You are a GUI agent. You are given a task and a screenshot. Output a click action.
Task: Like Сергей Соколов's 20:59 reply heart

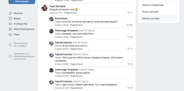click(129, 64)
